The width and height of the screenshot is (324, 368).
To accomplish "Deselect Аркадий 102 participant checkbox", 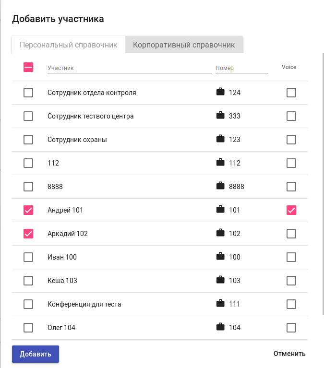I will click(x=28, y=234).
